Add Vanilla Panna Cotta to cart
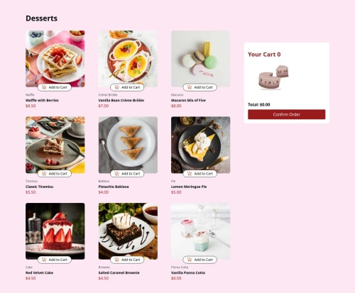This screenshot has width=355, height=293. [x=200, y=260]
